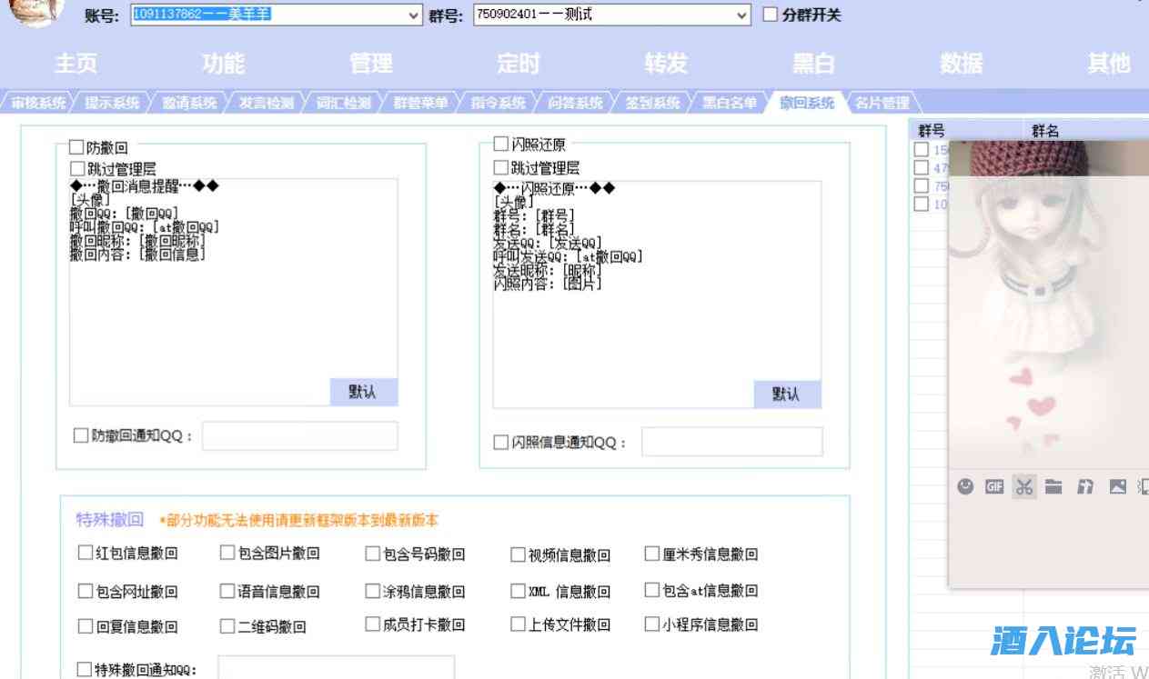The width and height of the screenshot is (1149, 679).
Task: Open the folder file-send icon
Action: 1053,486
